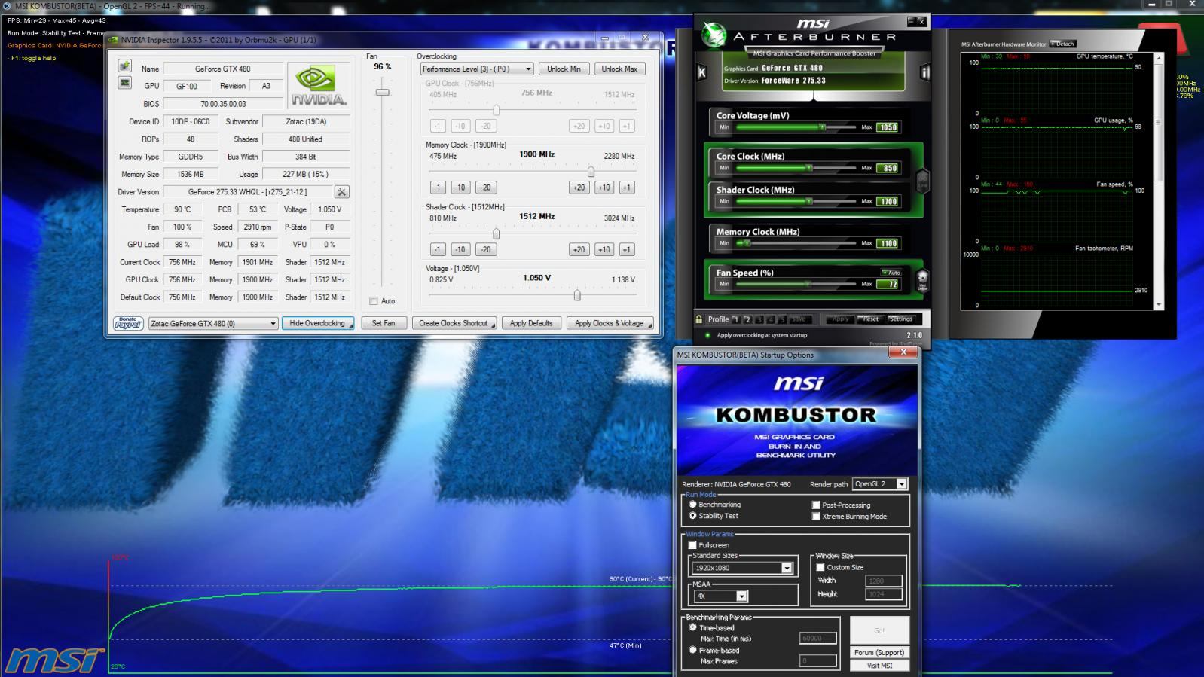The width and height of the screenshot is (1204, 677).
Task: Click memory clock minus 20 button
Action: (x=486, y=188)
